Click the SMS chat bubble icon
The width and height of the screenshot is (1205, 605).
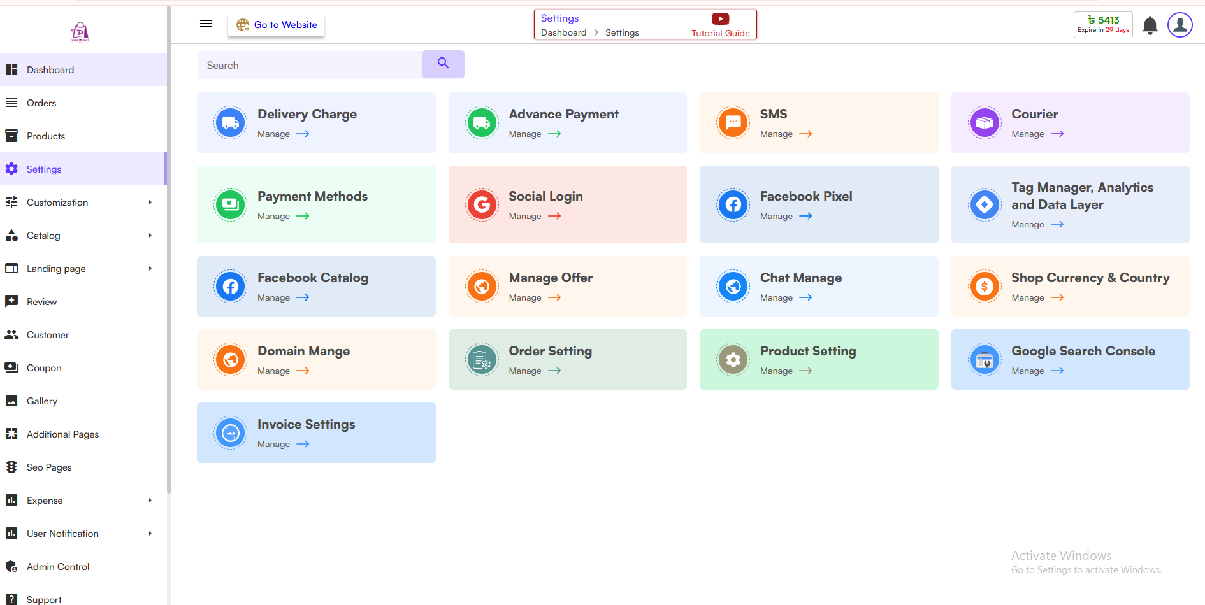(733, 122)
